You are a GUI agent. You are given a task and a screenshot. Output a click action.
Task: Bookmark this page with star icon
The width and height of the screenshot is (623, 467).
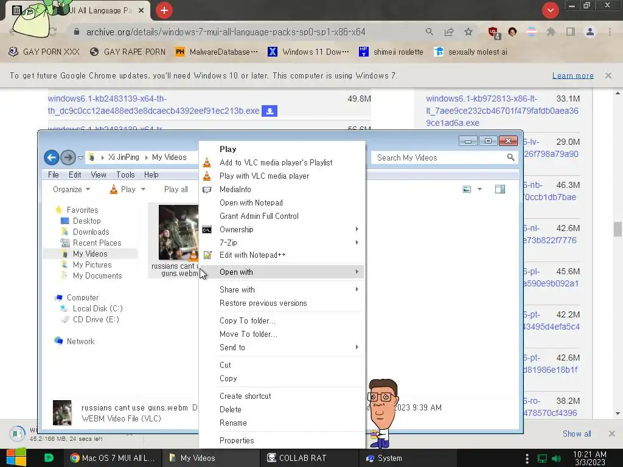[x=469, y=32]
